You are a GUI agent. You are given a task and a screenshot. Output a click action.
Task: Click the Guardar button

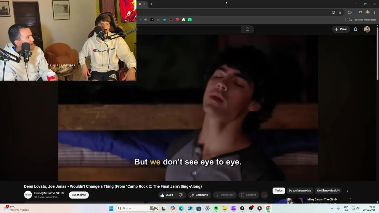point(249,195)
